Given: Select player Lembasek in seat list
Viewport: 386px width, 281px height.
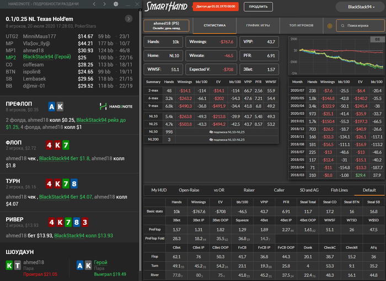Looking at the screenshot, I should 34,79.
